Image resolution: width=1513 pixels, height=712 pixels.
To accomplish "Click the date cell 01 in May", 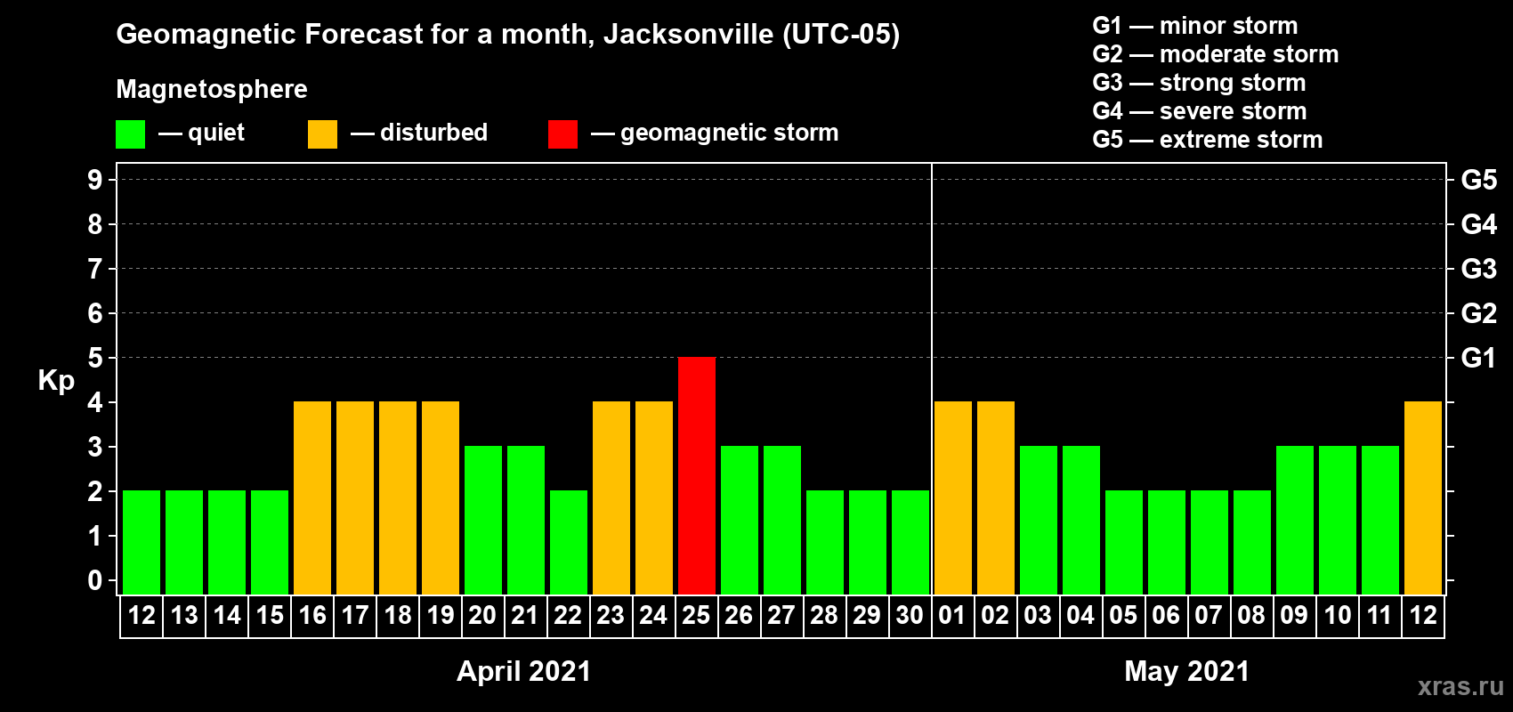I will pyautogui.click(x=952, y=616).
